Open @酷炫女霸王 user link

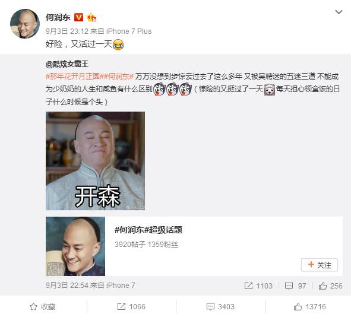coord(67,64)
